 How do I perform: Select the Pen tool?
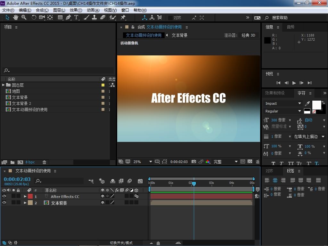(68, 18)
